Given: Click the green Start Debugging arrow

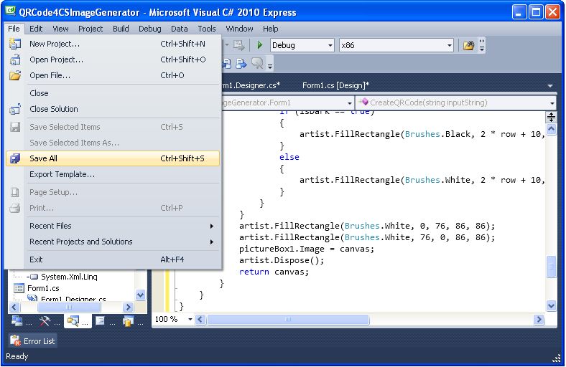Looking at the screenshot, I should (259, 45).
